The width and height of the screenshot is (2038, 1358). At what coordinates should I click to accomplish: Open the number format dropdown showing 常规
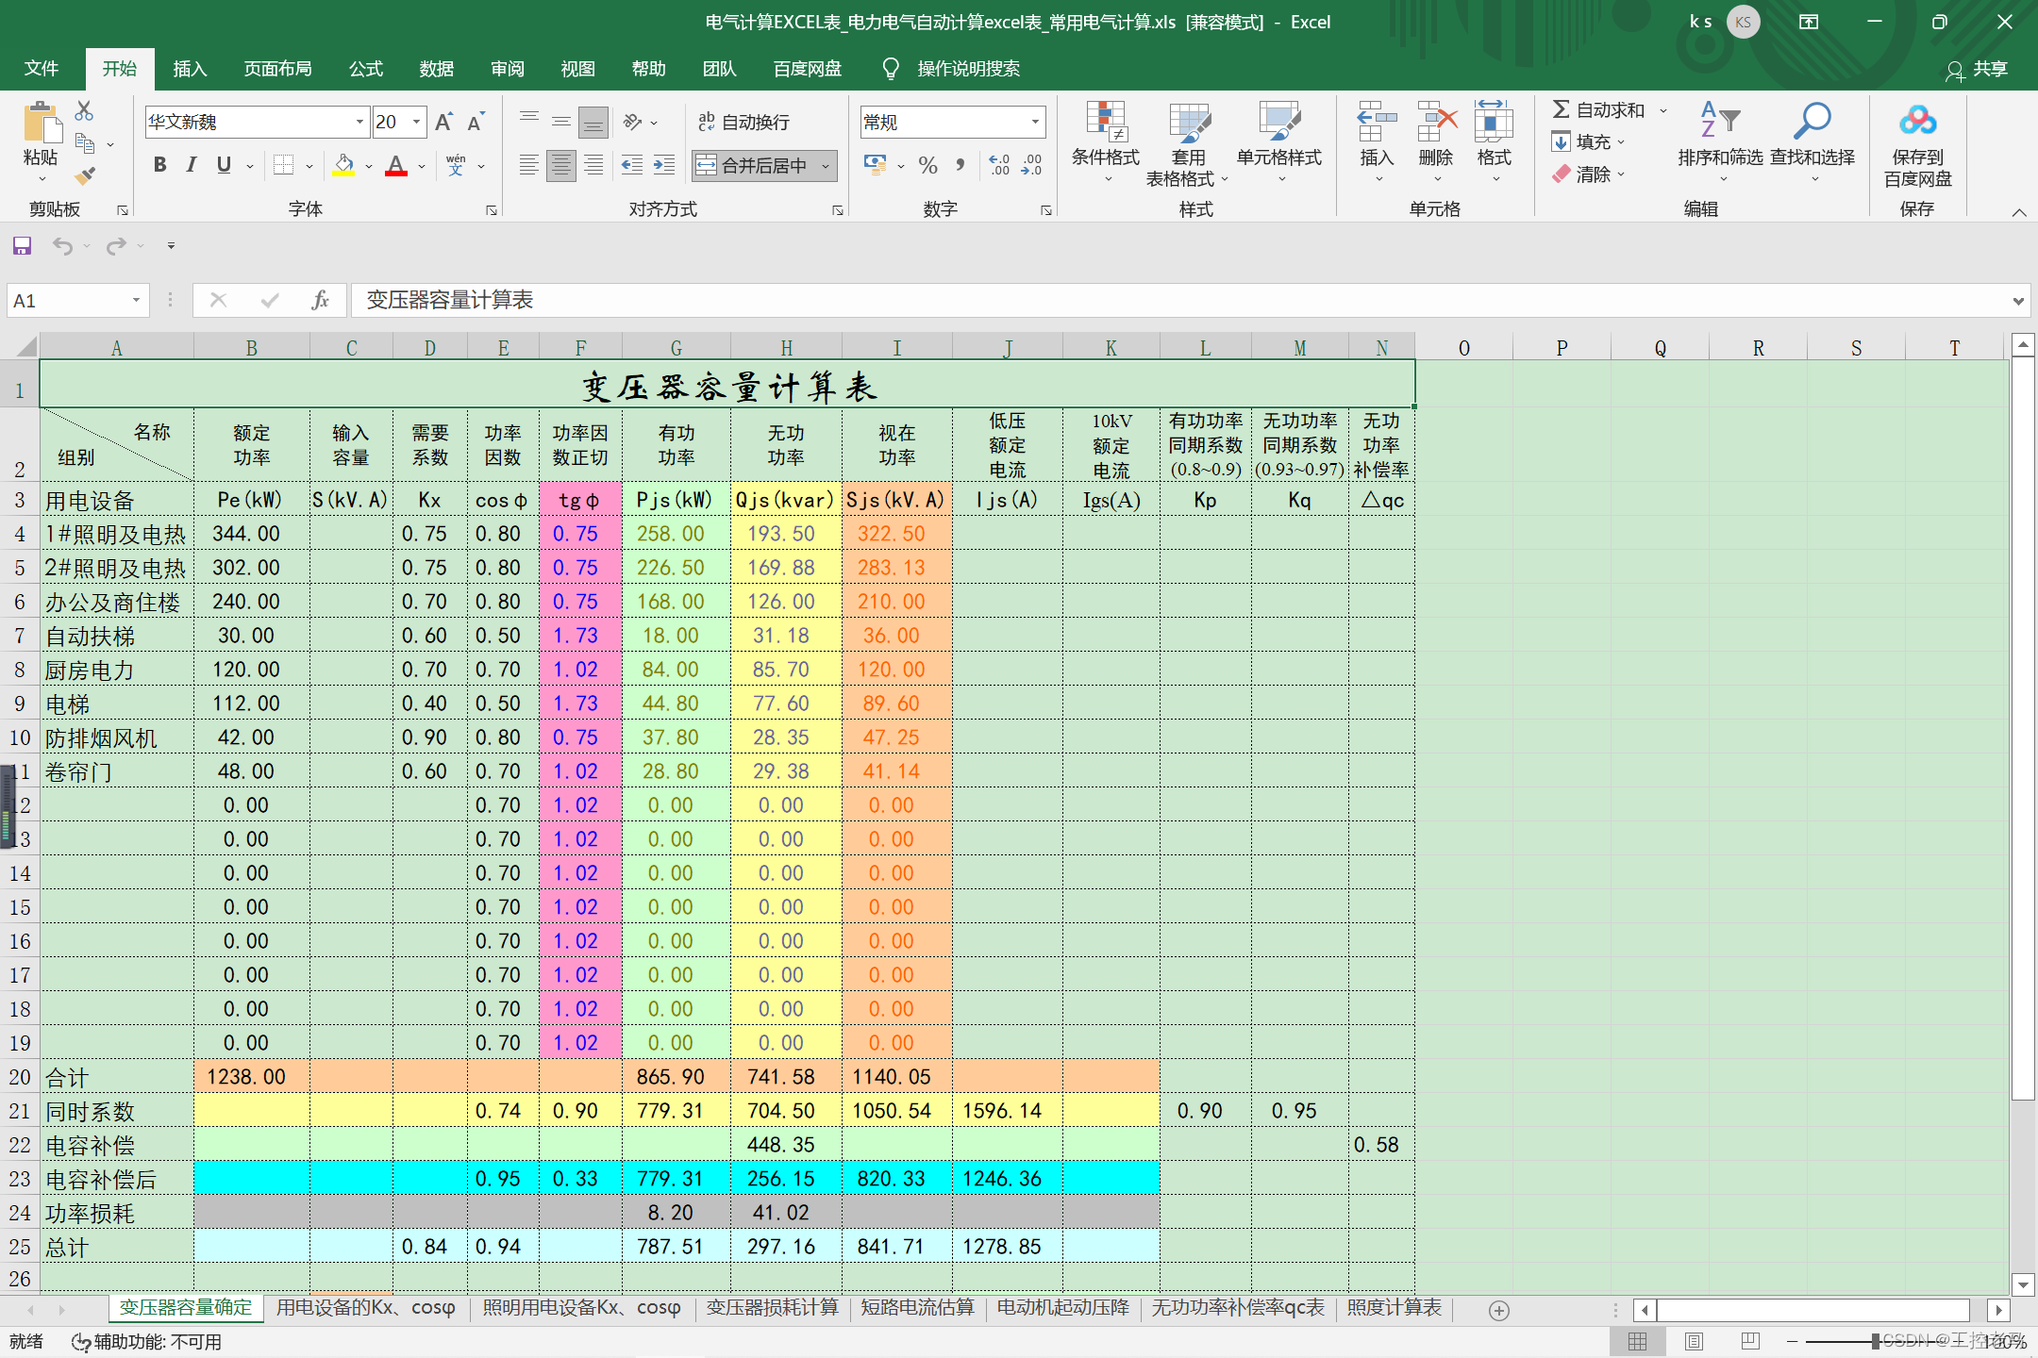click(x=1035, y=122)
